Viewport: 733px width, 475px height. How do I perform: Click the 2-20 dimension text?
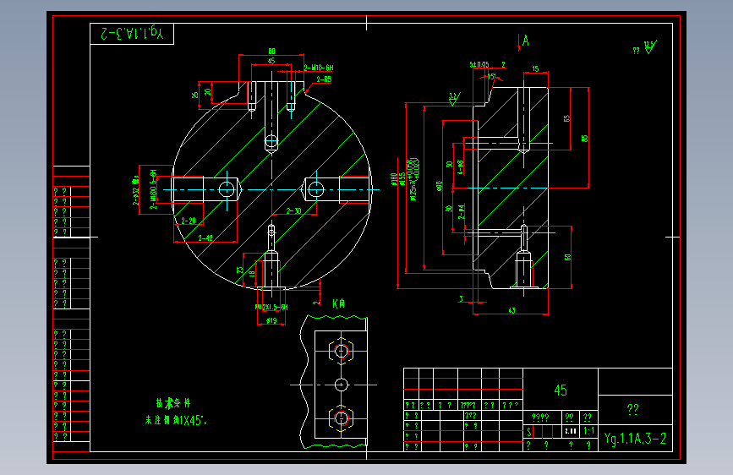[189, 221]
